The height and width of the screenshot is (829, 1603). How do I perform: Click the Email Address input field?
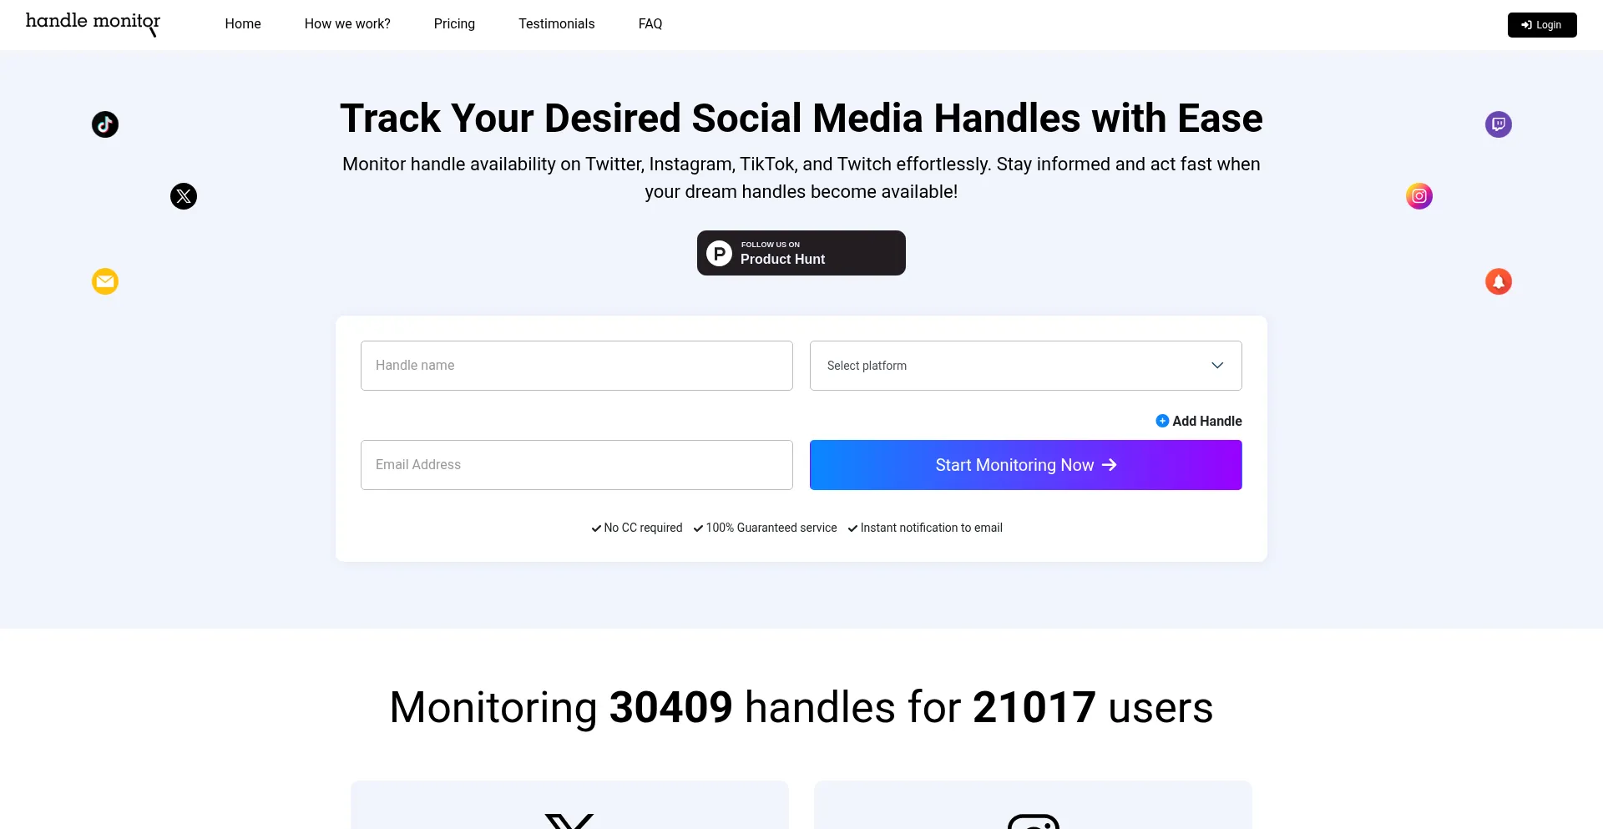coord(576,464)
